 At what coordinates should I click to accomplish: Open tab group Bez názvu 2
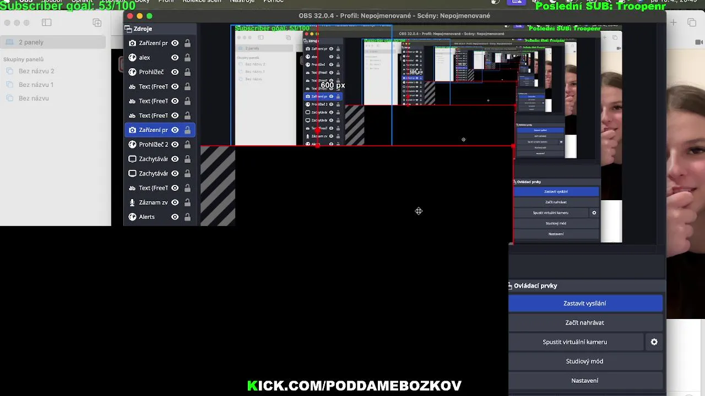[36, 71]
